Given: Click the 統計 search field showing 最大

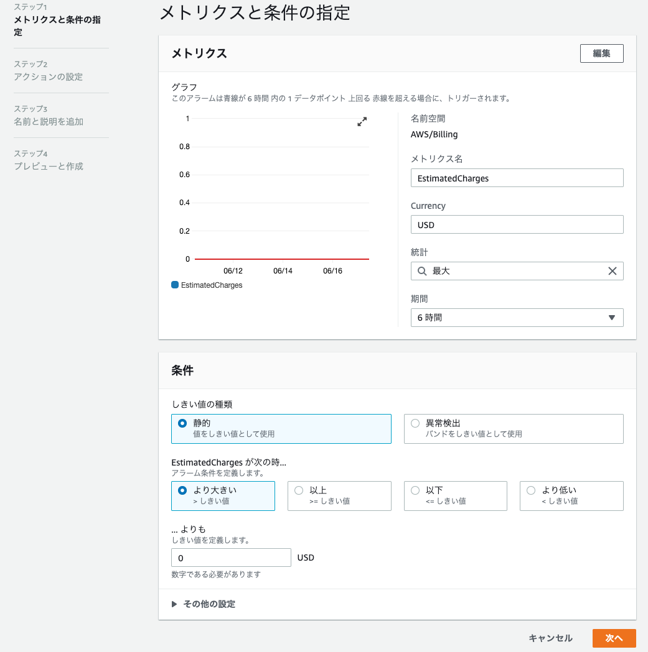Looking at the screenshot, I should pyautogui.click(x=517, y=271).
